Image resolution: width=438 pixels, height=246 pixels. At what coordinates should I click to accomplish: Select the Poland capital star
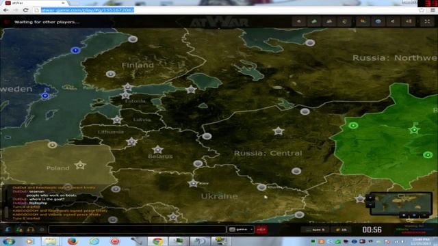[80, 165]
